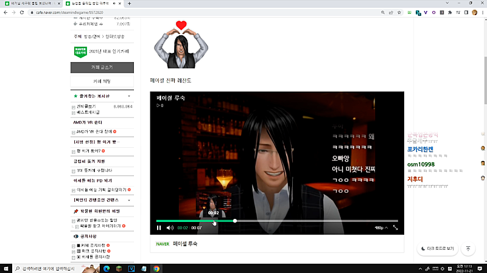This screenshot has height=273, width=487.
Task: Open Microsoft Edge from the taskbar
Action: click(107, 269)
